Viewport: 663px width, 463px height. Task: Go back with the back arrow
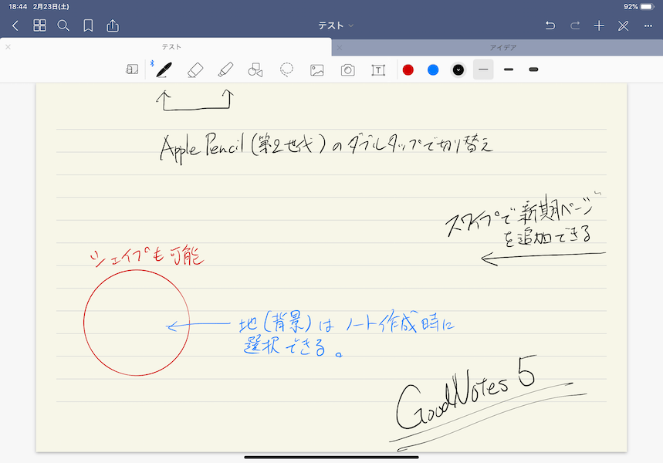click(x=15, y=25)
